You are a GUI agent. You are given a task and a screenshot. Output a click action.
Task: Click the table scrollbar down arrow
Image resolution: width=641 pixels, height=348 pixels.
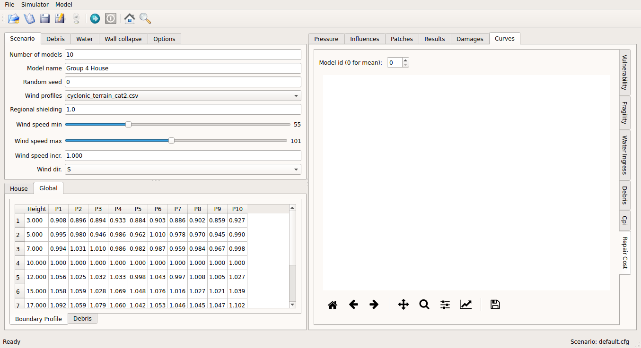tap(292, 305)
